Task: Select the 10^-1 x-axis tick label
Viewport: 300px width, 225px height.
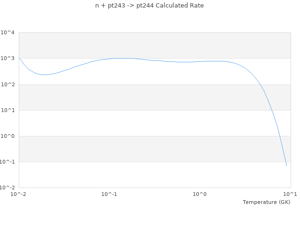Action: 109,194
